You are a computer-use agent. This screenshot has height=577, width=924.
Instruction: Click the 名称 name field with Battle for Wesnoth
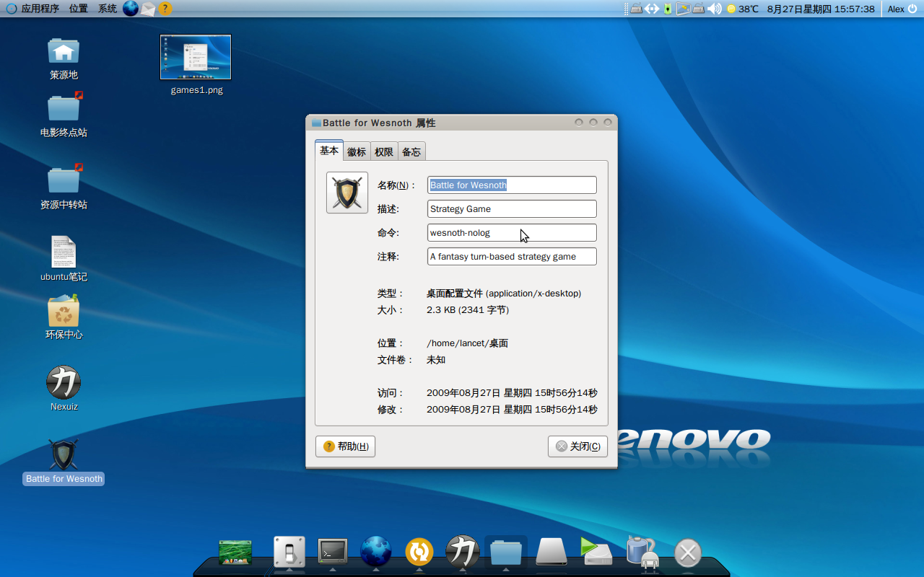[x=512, y=185]
